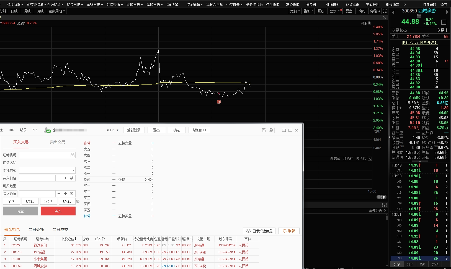Click the refresh 刷新 button

coord(289,231)
